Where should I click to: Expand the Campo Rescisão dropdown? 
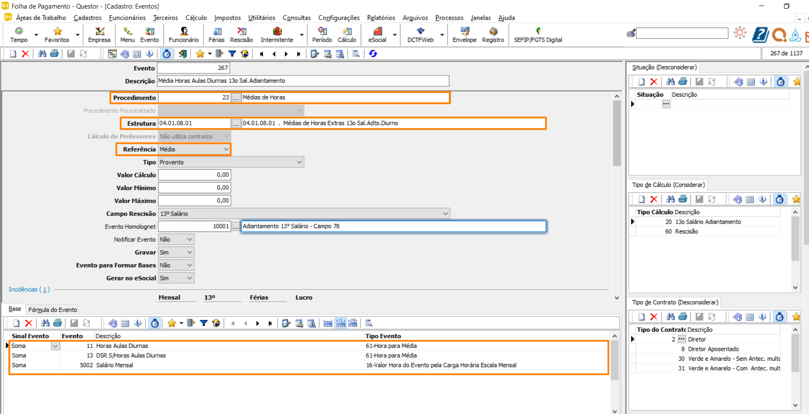445,214
